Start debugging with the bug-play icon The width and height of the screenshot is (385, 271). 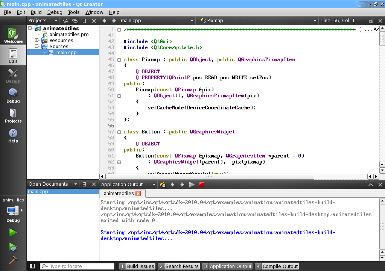[13, 247]
